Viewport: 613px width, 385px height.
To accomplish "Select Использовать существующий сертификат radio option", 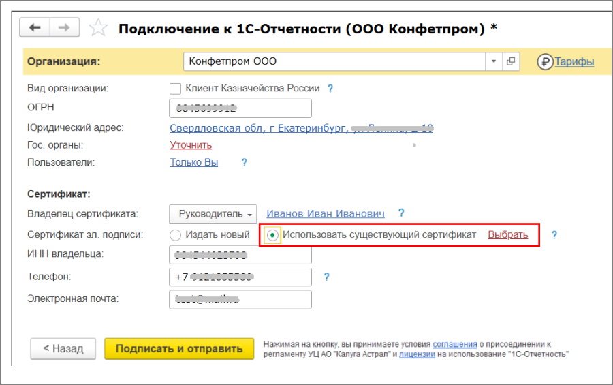I will (272, 235).
